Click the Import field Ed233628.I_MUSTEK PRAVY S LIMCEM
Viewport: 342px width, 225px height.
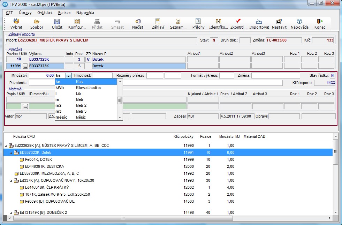tap(107, 40)
